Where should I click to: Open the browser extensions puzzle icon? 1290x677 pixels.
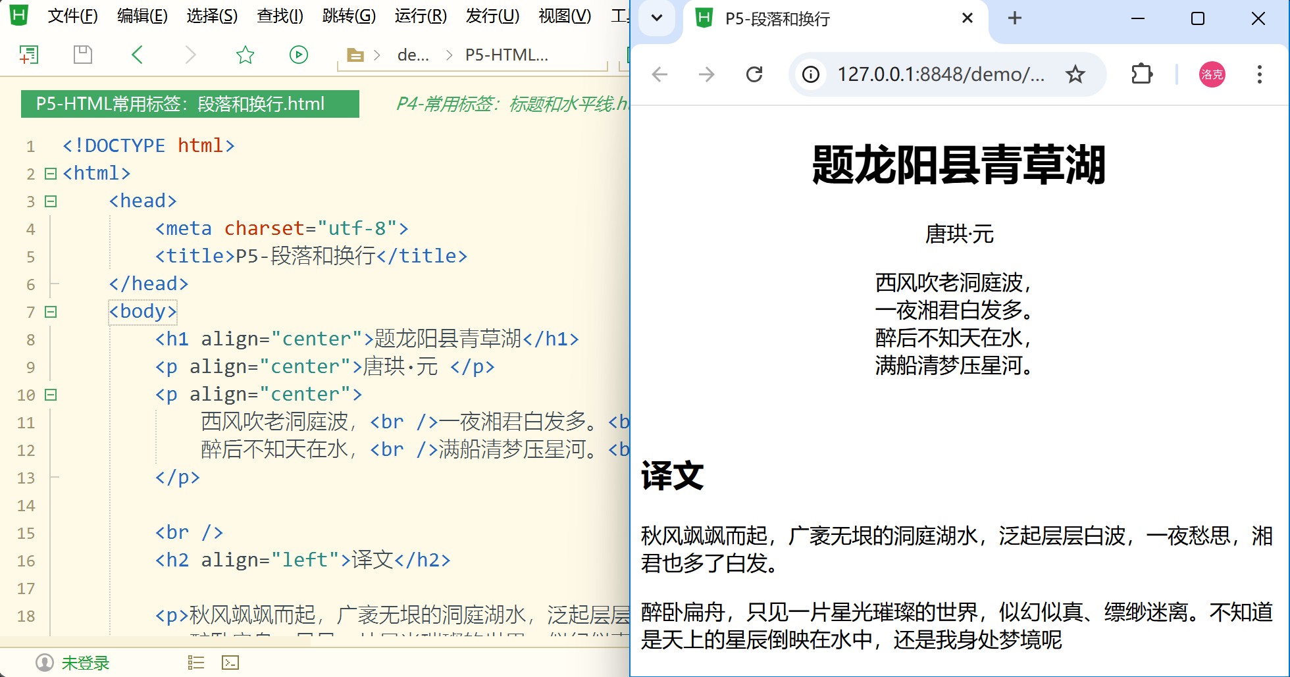(x=1142, y=74)
